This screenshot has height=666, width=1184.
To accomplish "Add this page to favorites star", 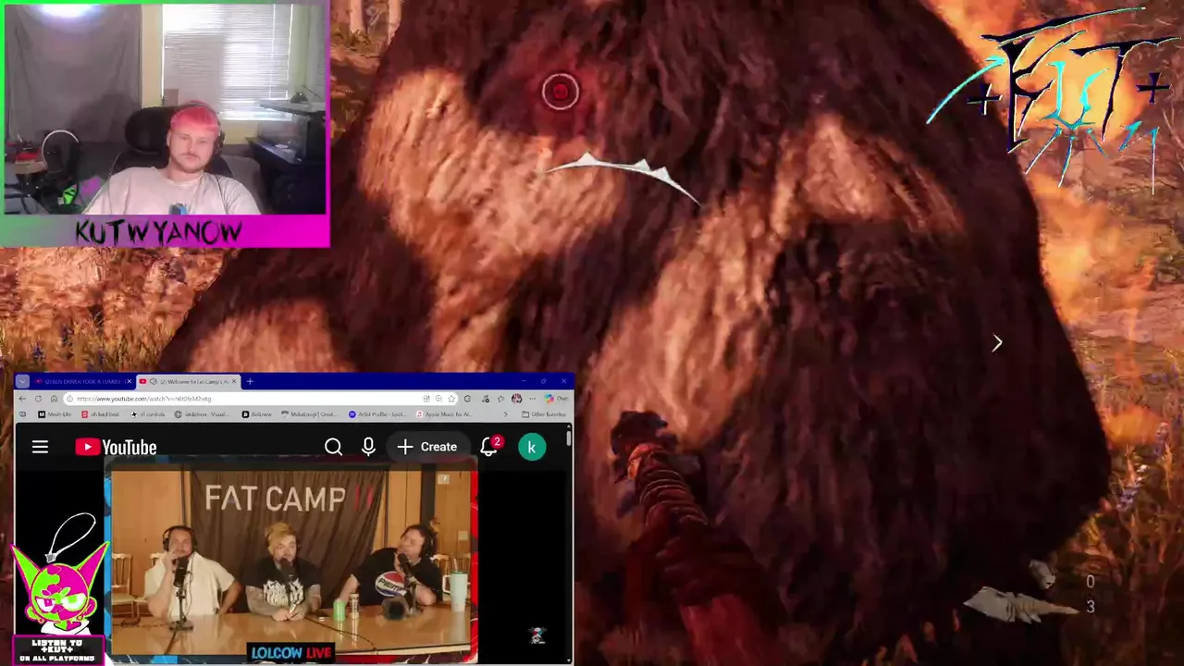I will [451, 399].
